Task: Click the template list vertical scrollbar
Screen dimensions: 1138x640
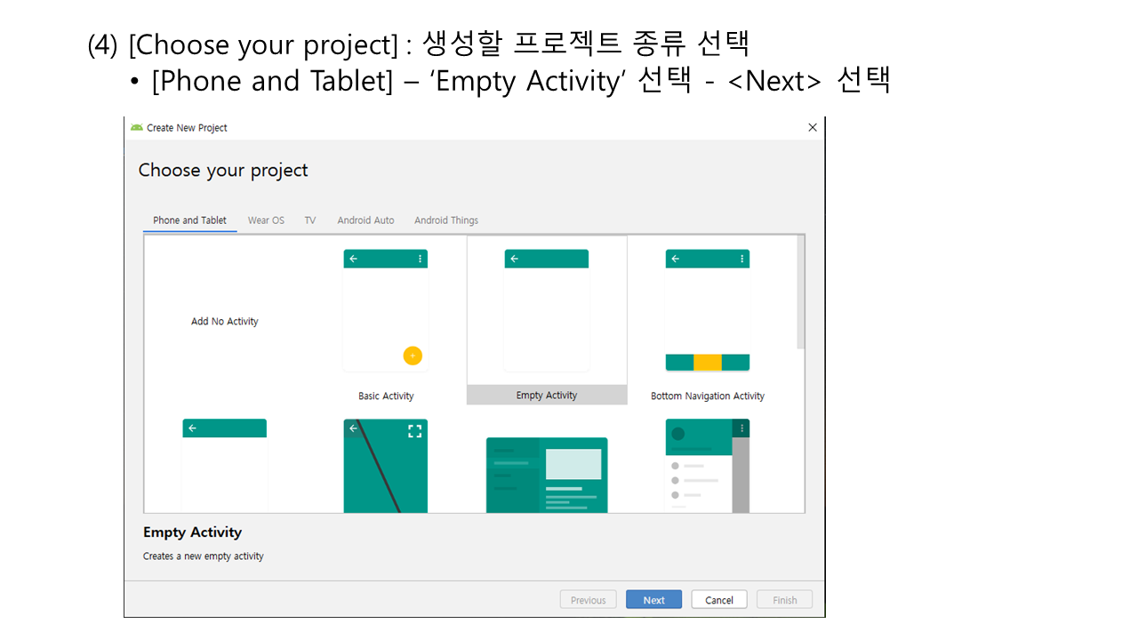Action: [x=801, y=293]
